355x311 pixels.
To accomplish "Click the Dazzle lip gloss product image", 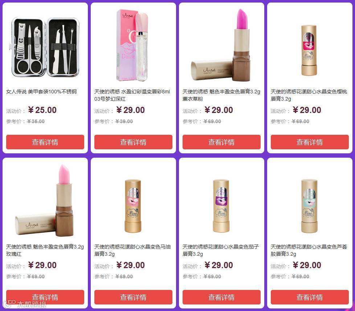I will click(x=133, y=45).
